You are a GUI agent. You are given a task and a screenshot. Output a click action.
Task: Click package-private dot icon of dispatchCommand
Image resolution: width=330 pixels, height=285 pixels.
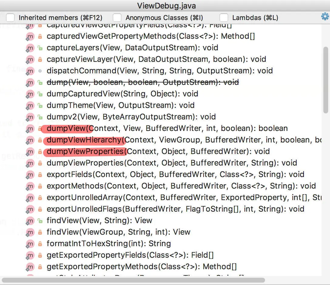(x=40, y=71)
